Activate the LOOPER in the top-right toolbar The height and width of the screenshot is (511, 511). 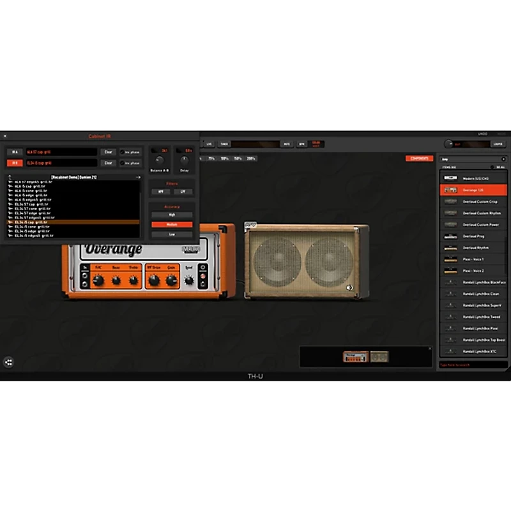coord(499,144)
